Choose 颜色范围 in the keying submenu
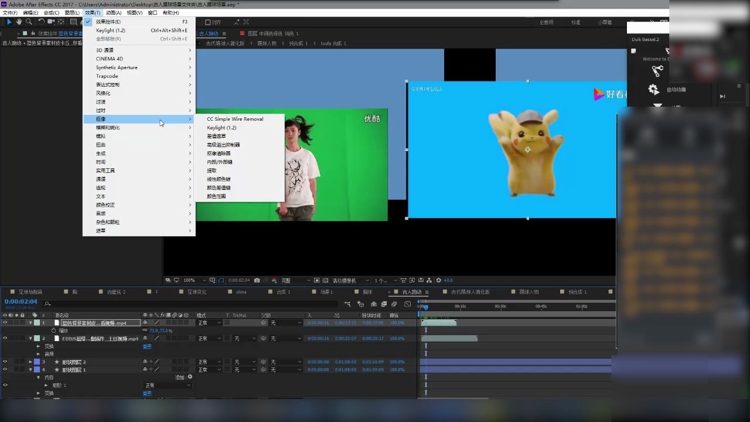The image size is (750, 422). point(216,196)
